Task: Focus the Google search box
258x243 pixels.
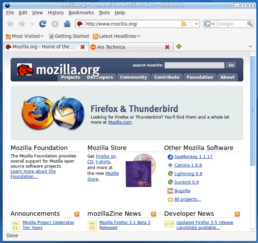Action: click(x=232, y=24)
